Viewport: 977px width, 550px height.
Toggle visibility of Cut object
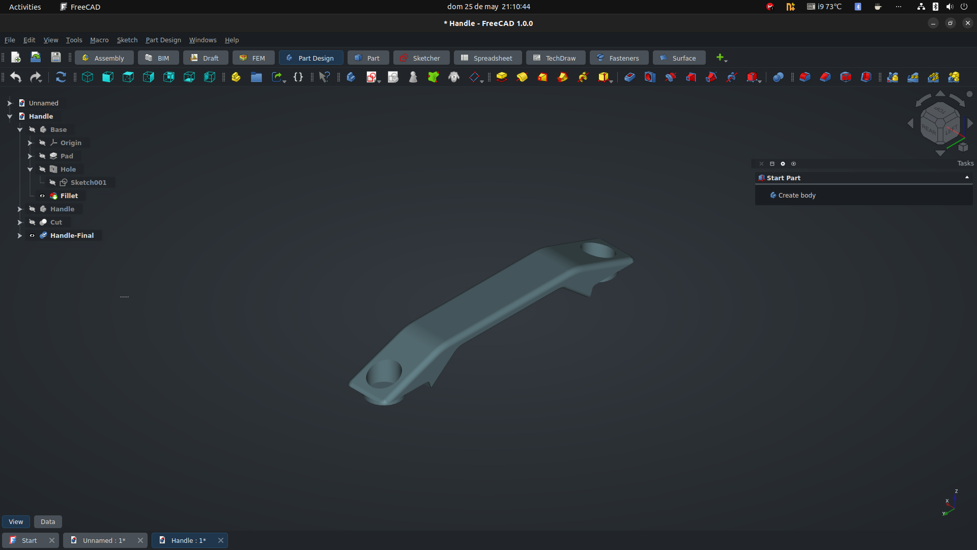(x=32, y=222)
